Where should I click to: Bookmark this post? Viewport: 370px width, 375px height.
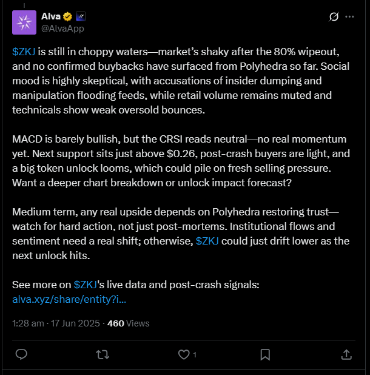265,354
